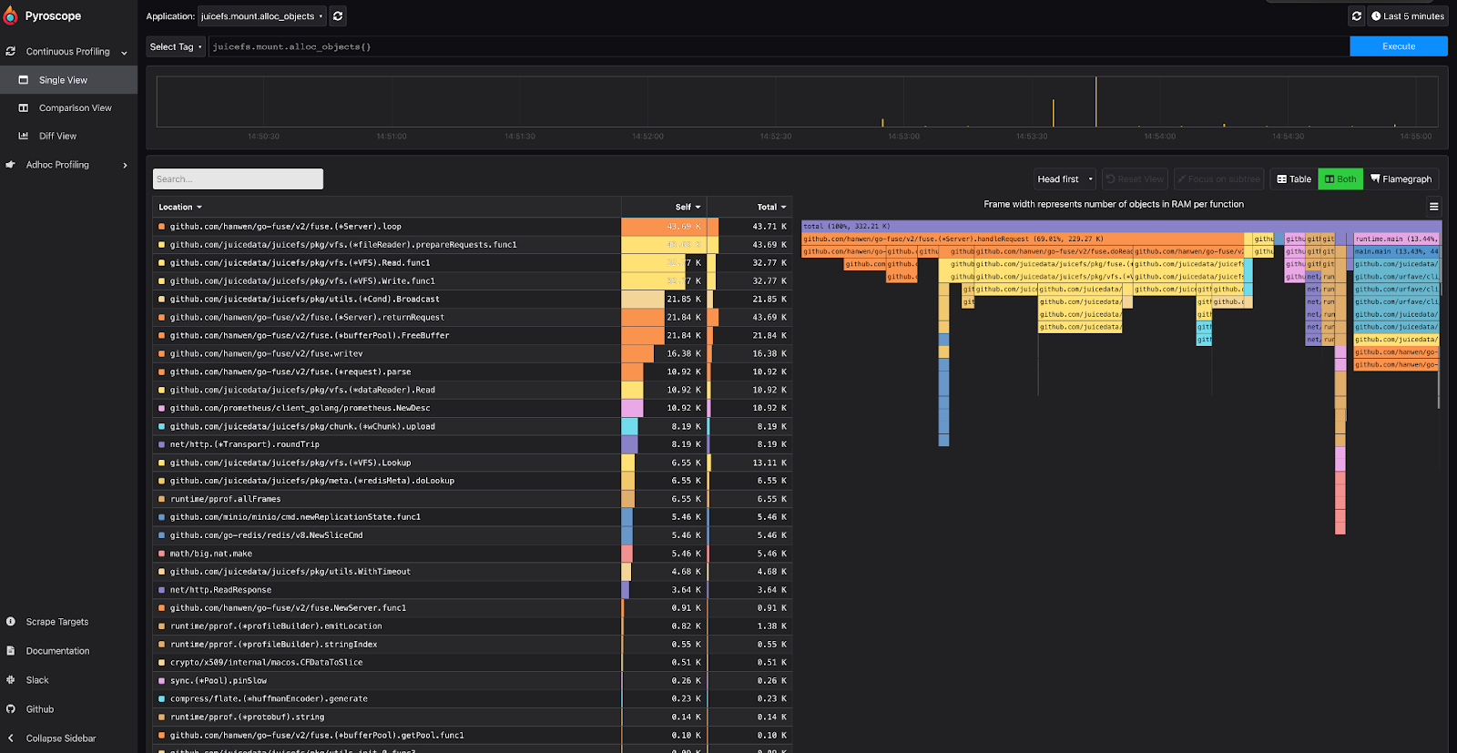This screenshot has width=1457, height=753.
Task: Click the Both view icon
Action: 1330,179
